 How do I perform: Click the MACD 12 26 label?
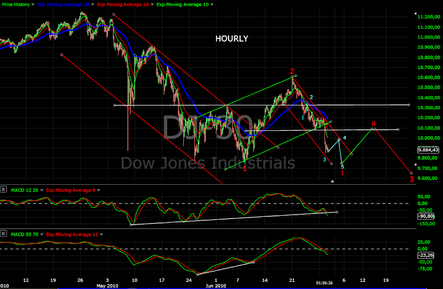click(x=24, y=190)
